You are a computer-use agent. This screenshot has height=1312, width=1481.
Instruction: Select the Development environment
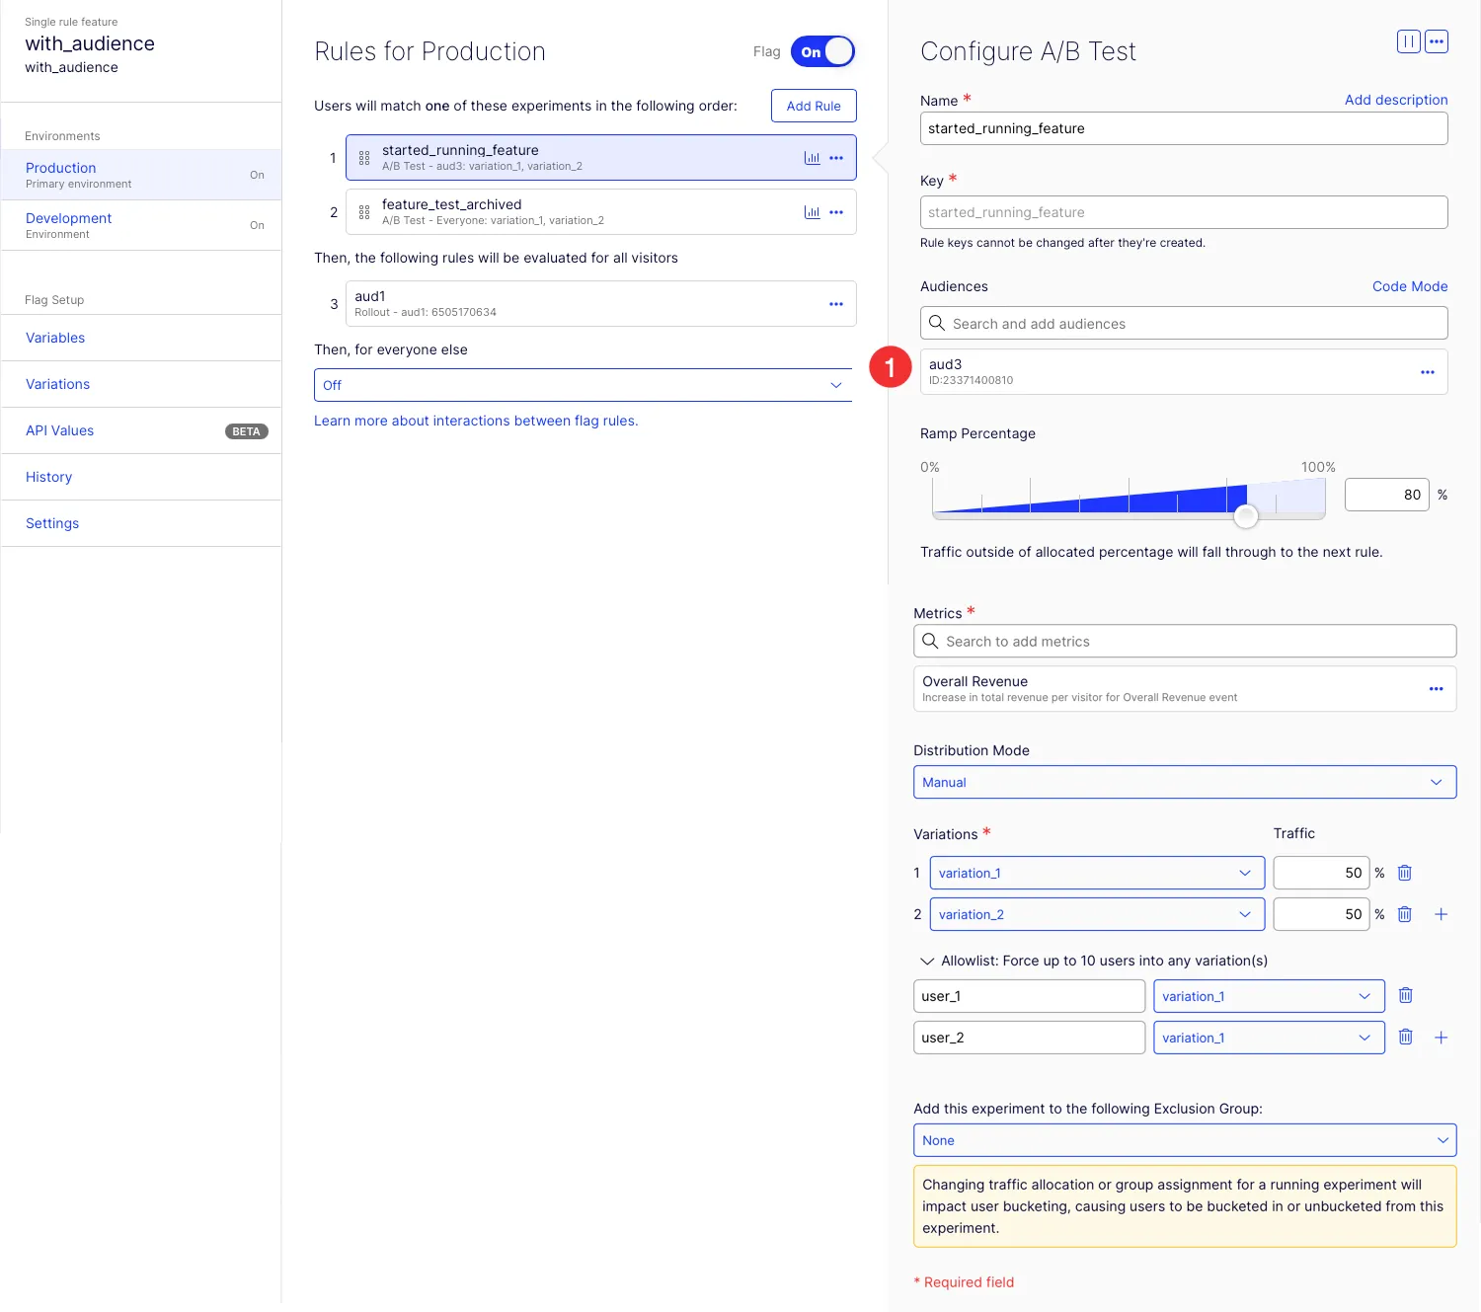point(141,225)
